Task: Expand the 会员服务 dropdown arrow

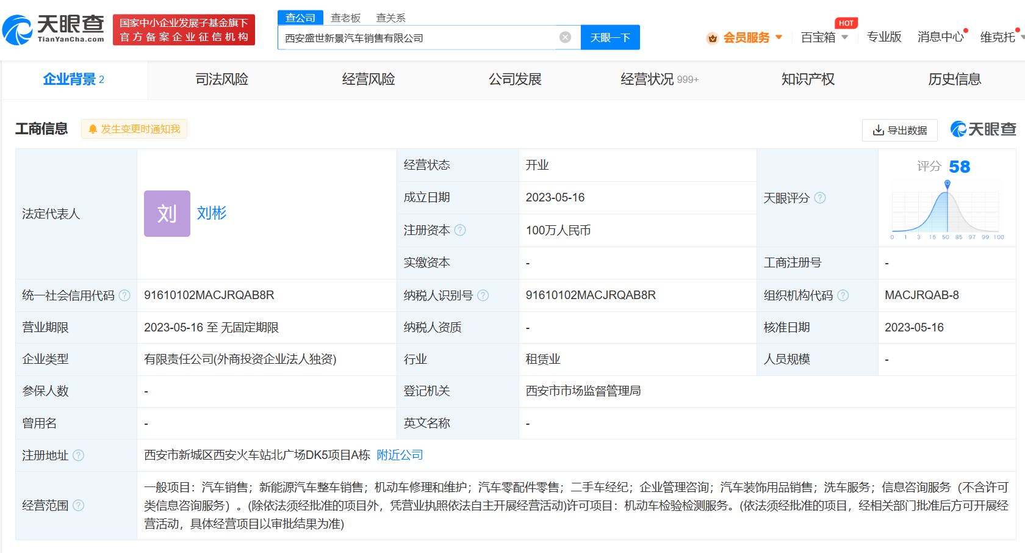Action: 779,37
